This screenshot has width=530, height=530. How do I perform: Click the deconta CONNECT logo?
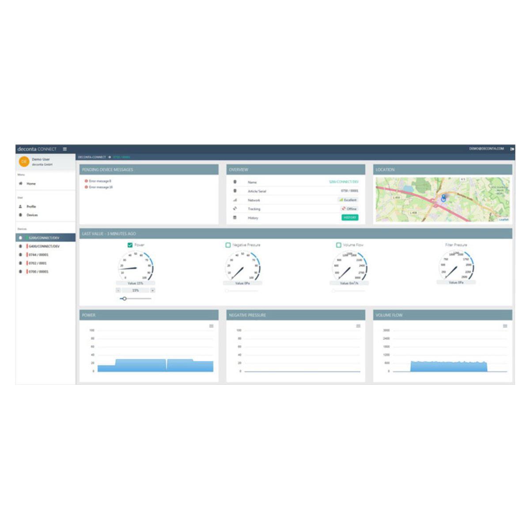click(37, 149)
